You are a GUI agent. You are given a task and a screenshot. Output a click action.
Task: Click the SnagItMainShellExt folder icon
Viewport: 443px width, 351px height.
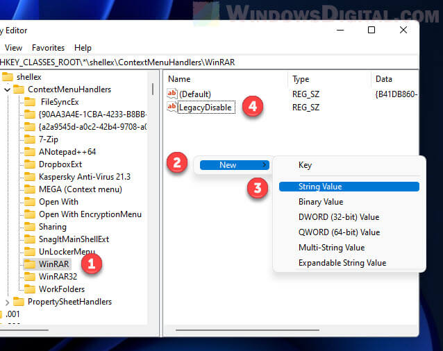[x=30, y=239]
